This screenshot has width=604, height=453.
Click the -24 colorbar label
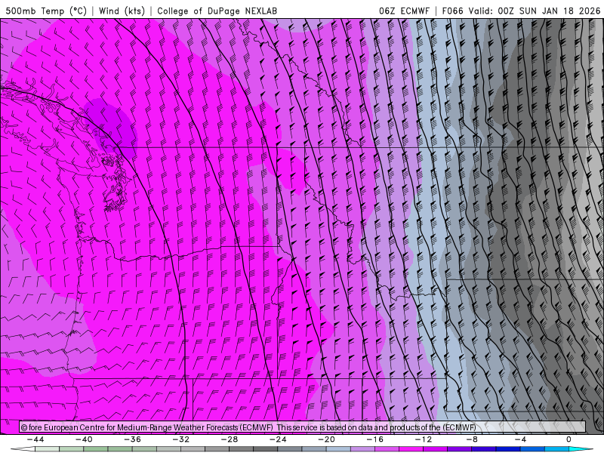278,439
